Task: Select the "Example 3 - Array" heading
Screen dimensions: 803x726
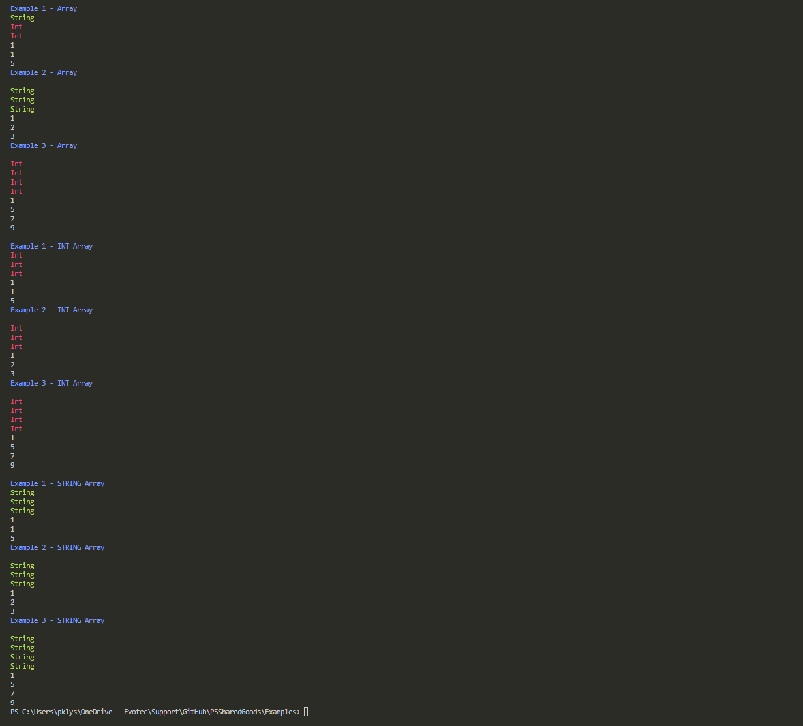Action: pyautogui.click(x=43, y=145)
